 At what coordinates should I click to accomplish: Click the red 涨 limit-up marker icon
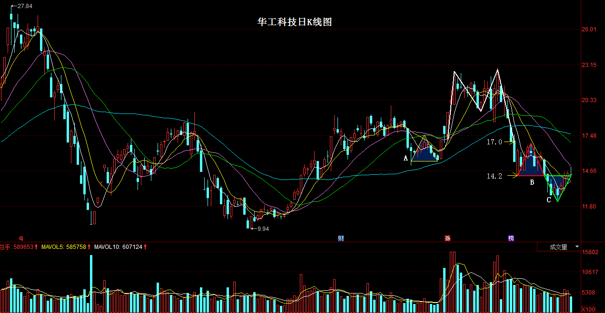447,238
